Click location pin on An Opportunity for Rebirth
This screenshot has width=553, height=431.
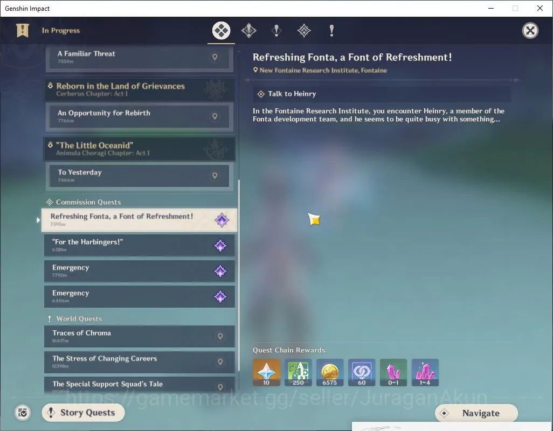[215, 116]
